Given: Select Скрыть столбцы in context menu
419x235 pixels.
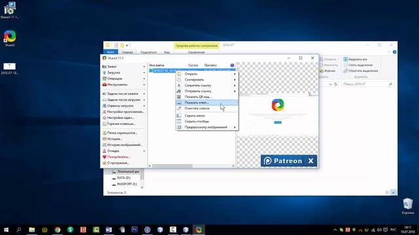Looking at the screenshot, I should 207,121.
